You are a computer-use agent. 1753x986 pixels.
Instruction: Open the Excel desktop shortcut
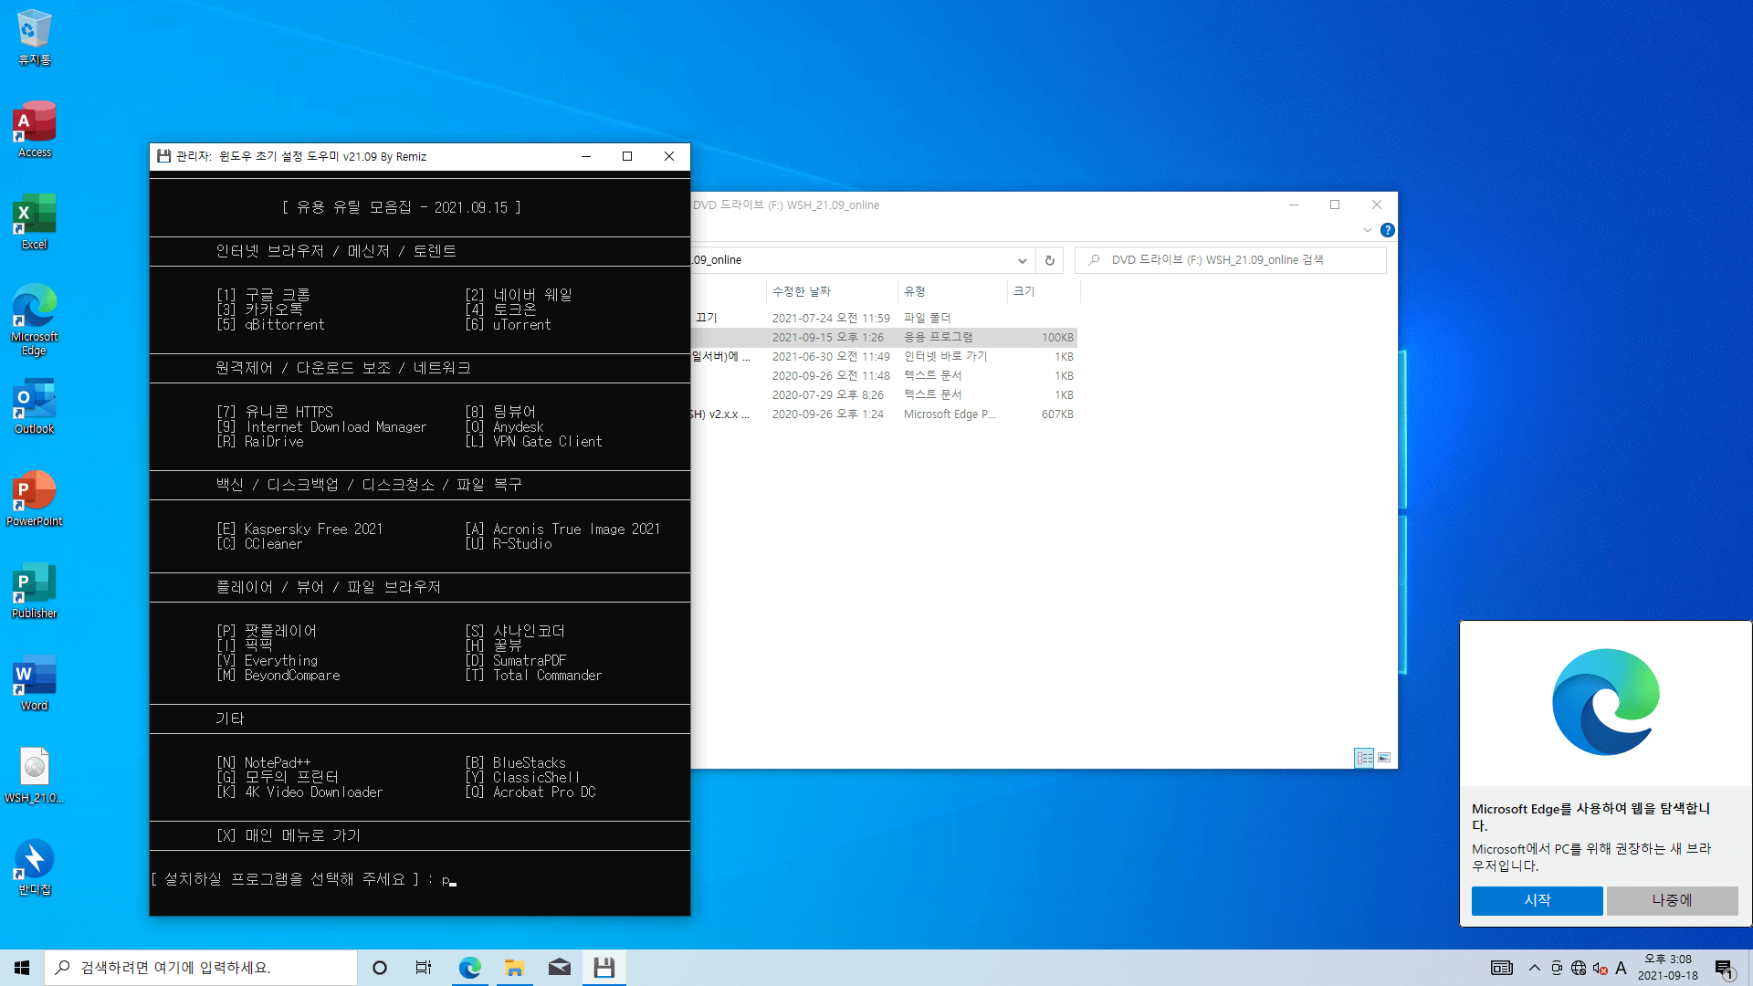pos(35,222)
